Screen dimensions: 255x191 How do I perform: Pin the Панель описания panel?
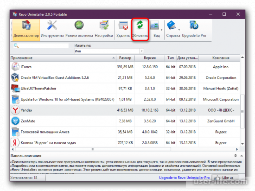coord(236,156)
